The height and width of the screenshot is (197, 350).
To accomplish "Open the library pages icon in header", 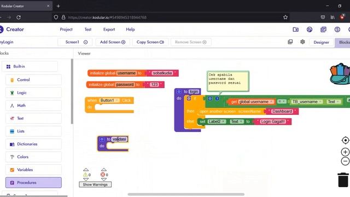I will tap(323, 29).
